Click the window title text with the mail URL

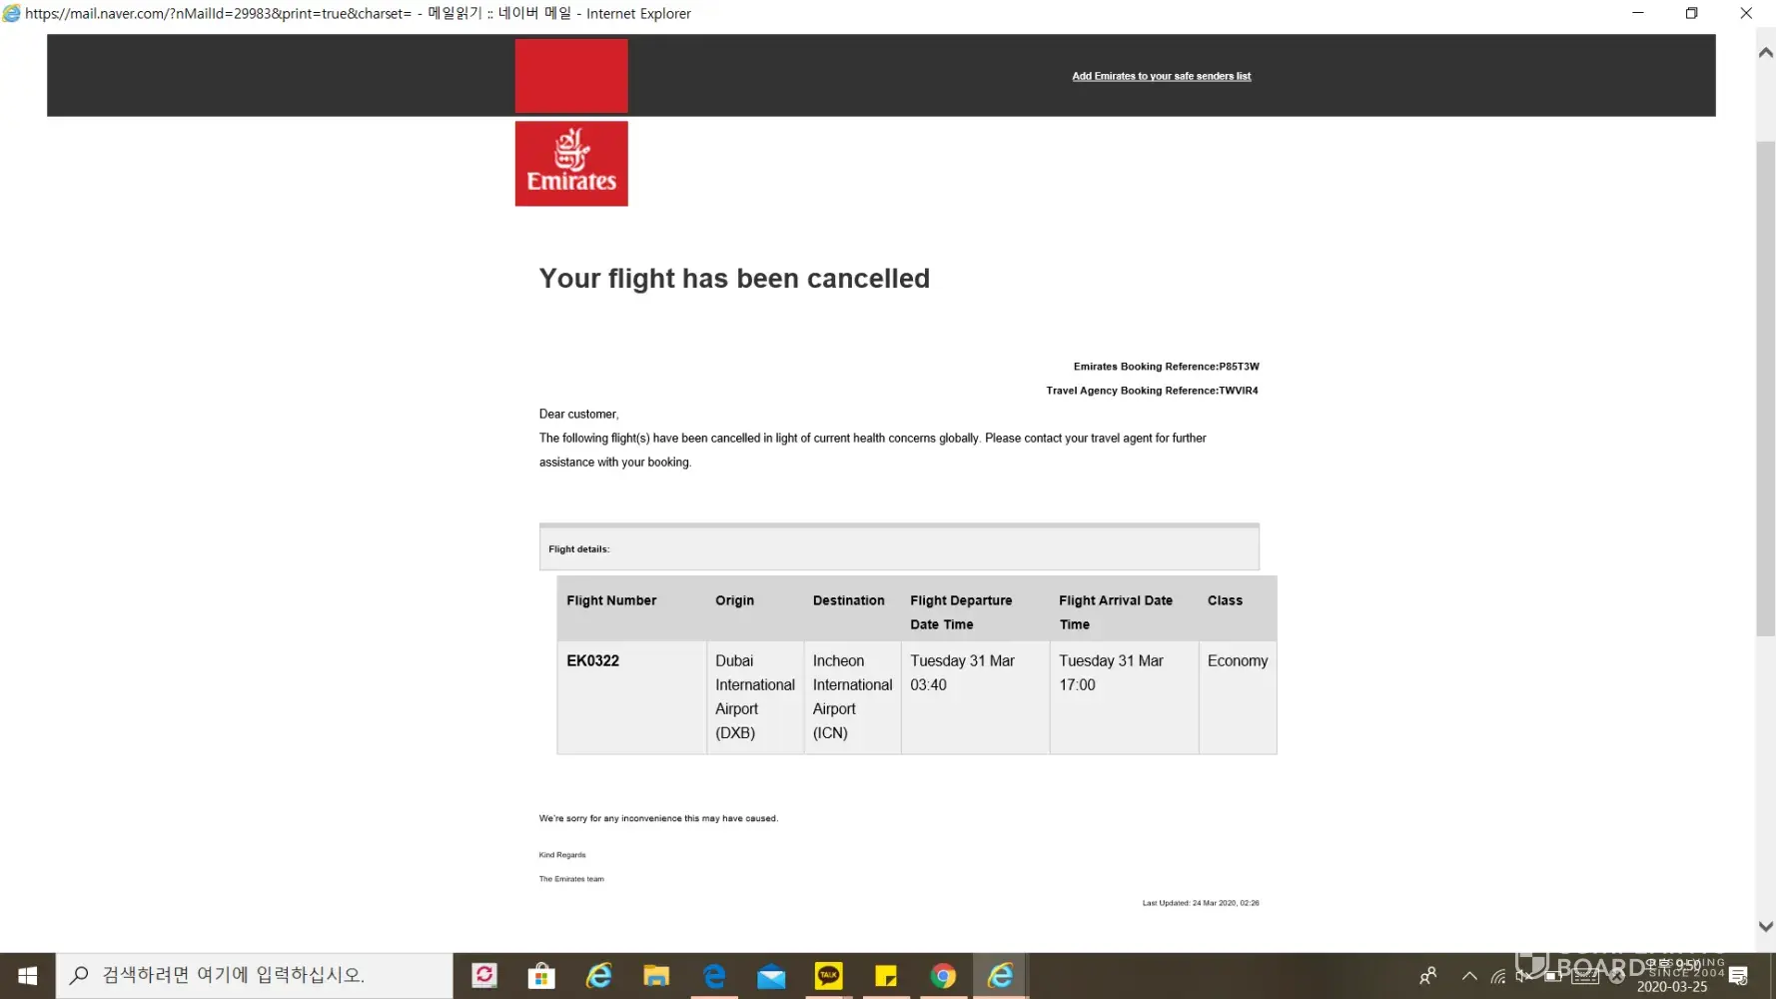(358, 13)
